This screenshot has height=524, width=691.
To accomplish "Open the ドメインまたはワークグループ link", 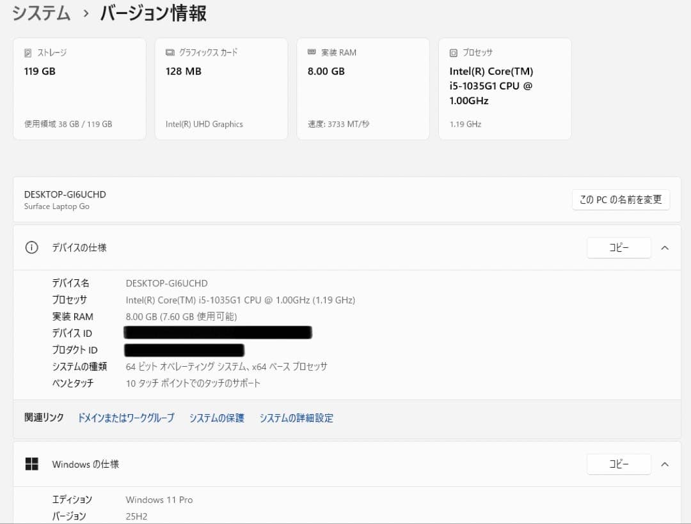I will 125,417.
